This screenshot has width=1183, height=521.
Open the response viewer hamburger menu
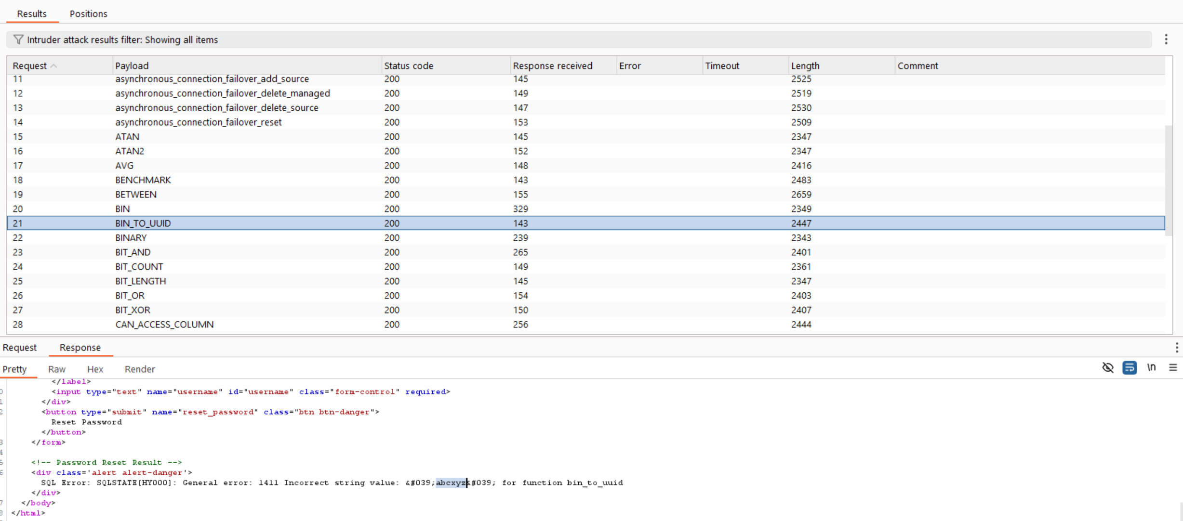pyautogui.click(x=1173, y=367)
